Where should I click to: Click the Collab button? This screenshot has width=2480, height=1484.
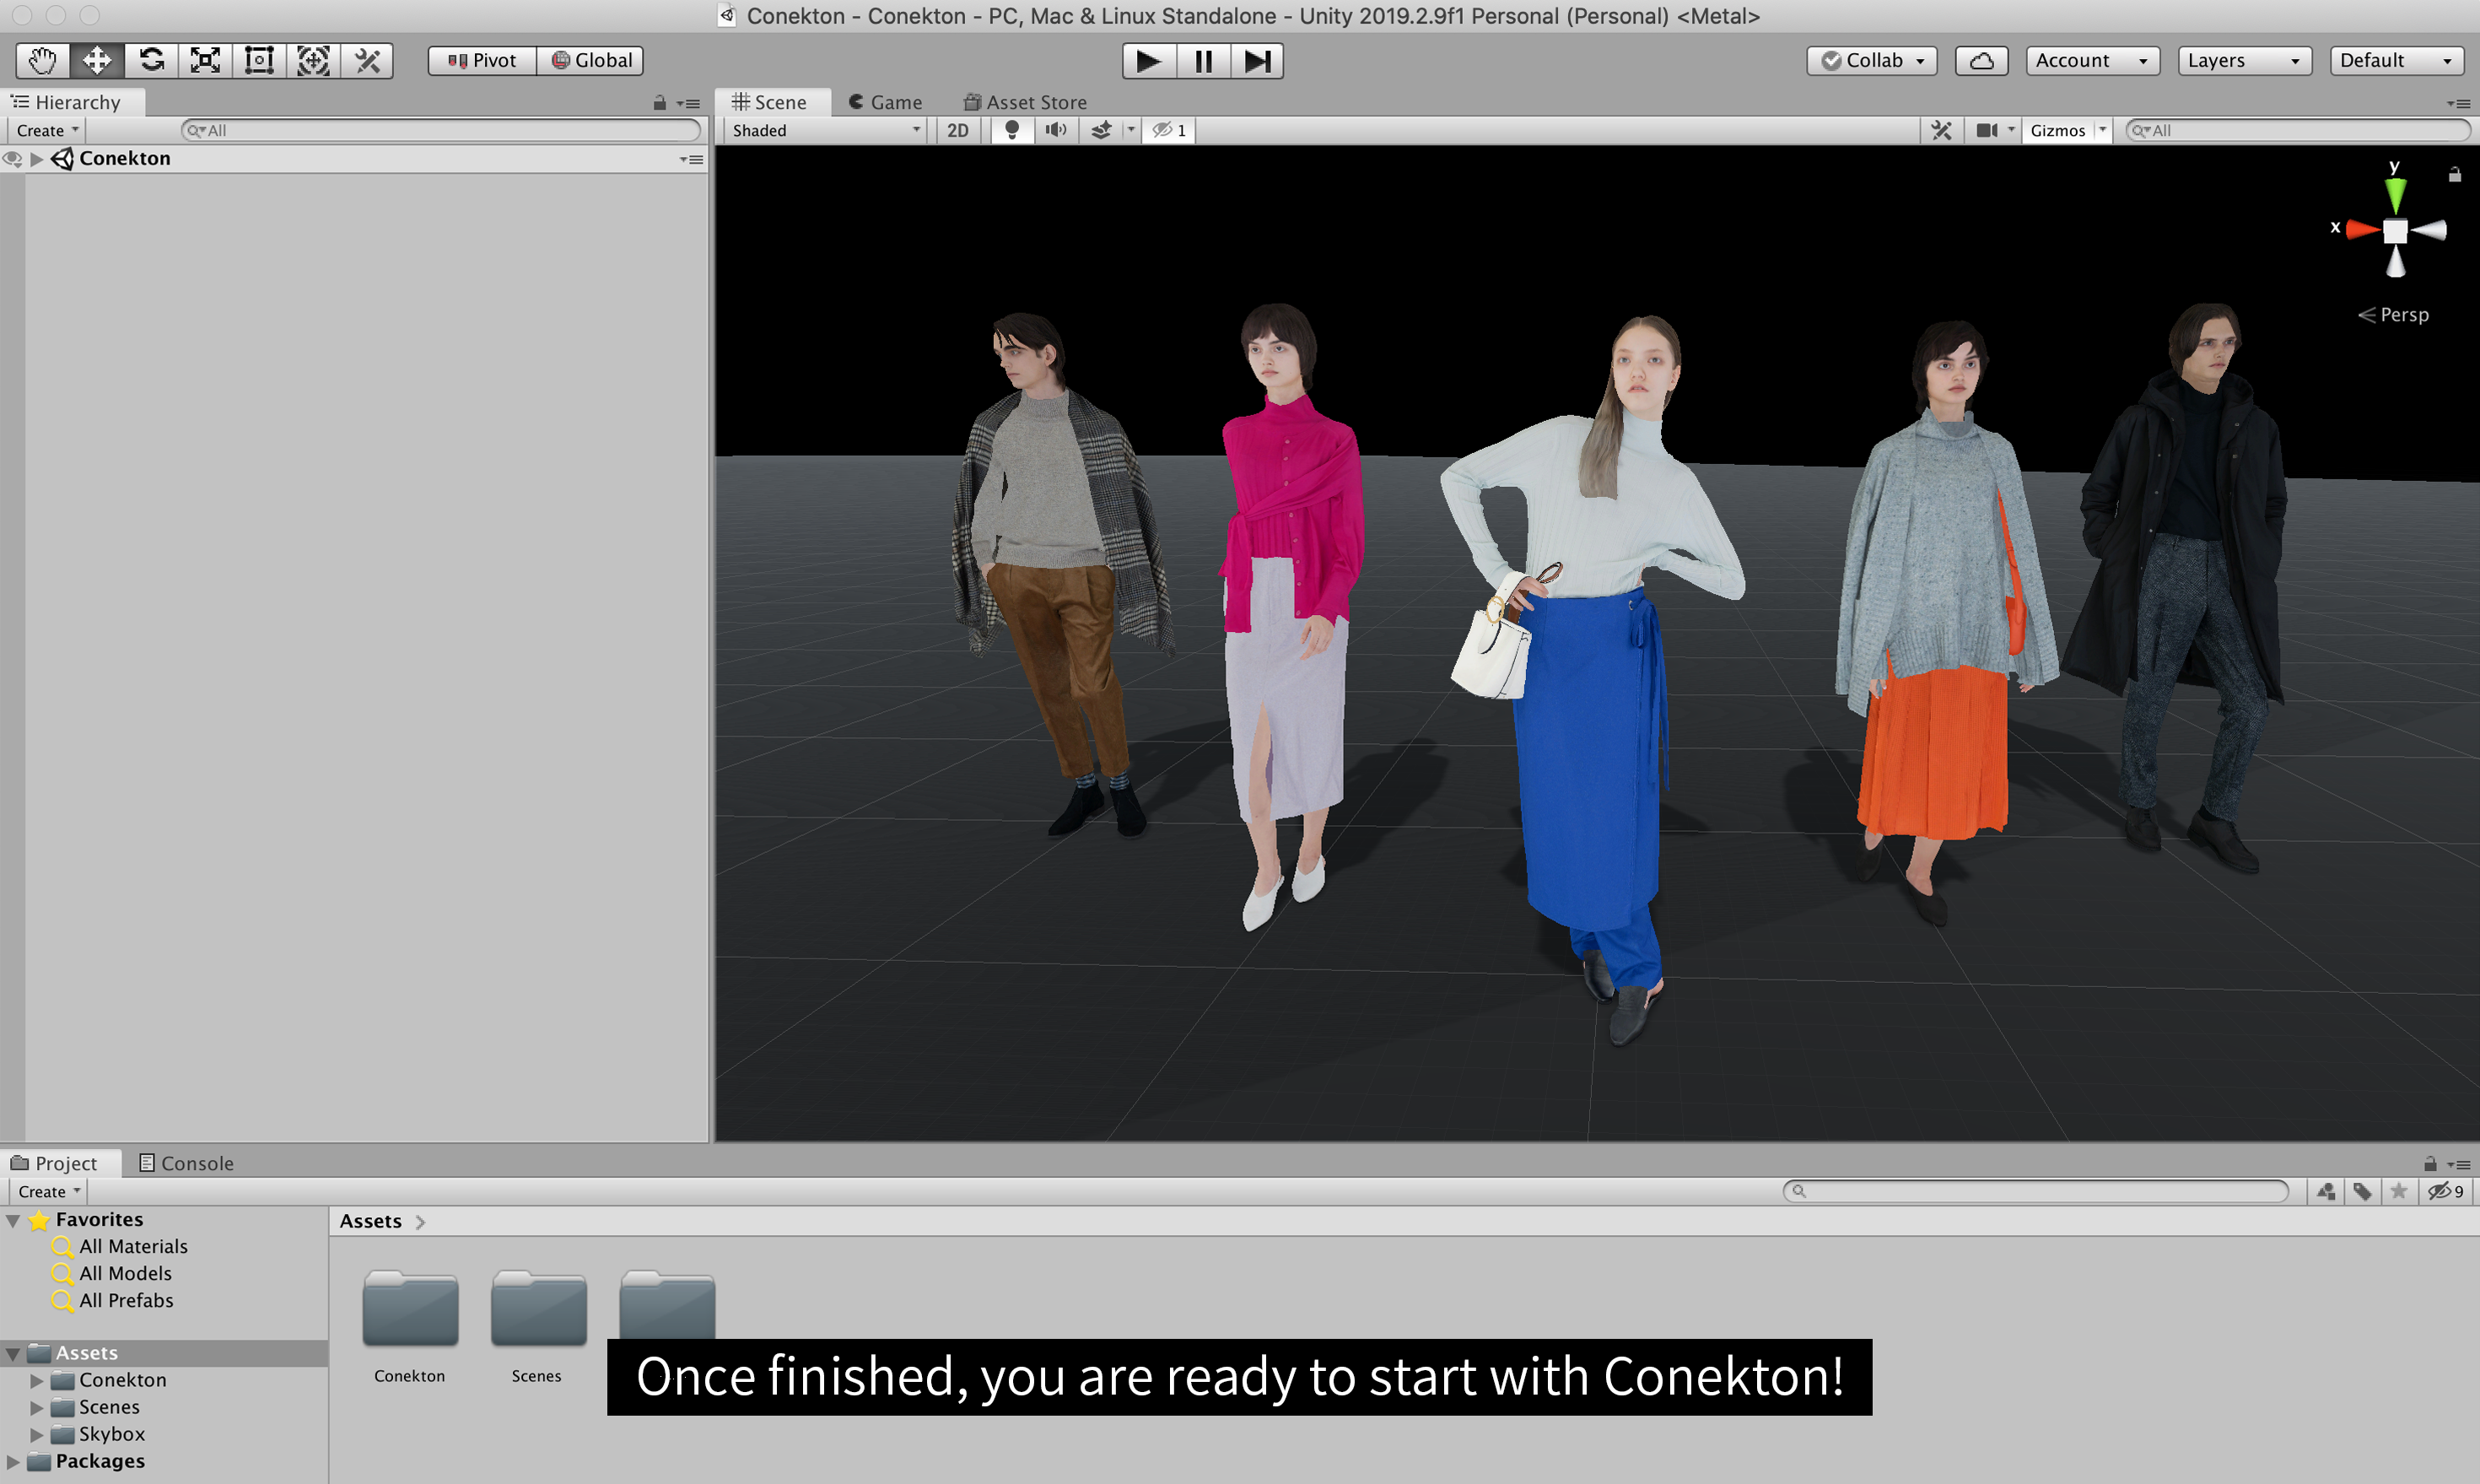[1871, 60]
